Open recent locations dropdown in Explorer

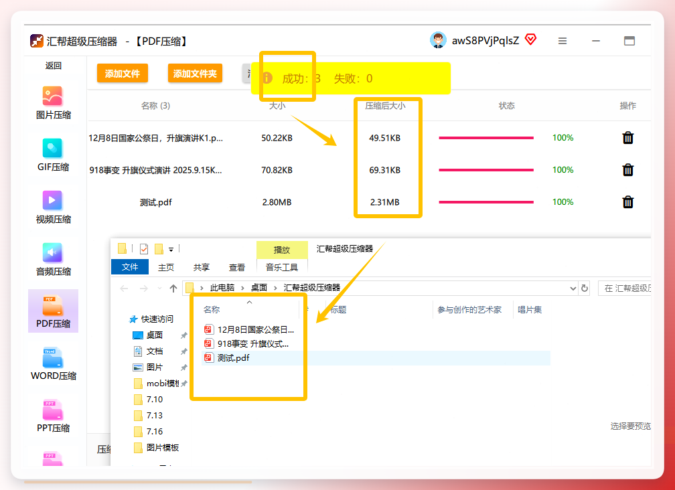pyautogui.click(x=159, y=289)
